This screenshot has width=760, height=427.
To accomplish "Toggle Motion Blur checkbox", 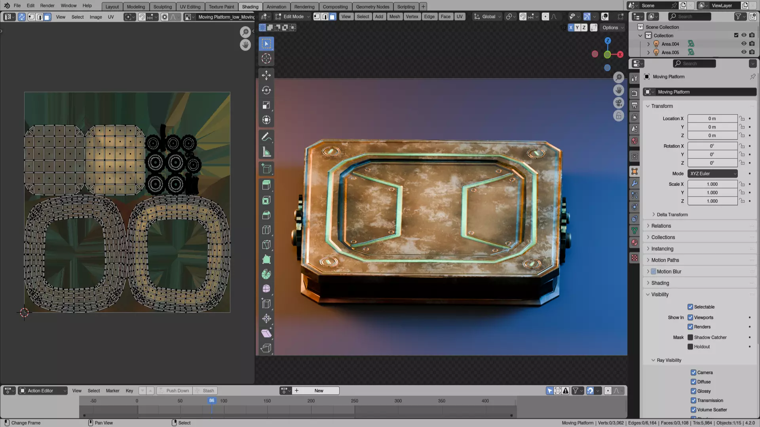I will pyautogui.click(x=654, y=272).
